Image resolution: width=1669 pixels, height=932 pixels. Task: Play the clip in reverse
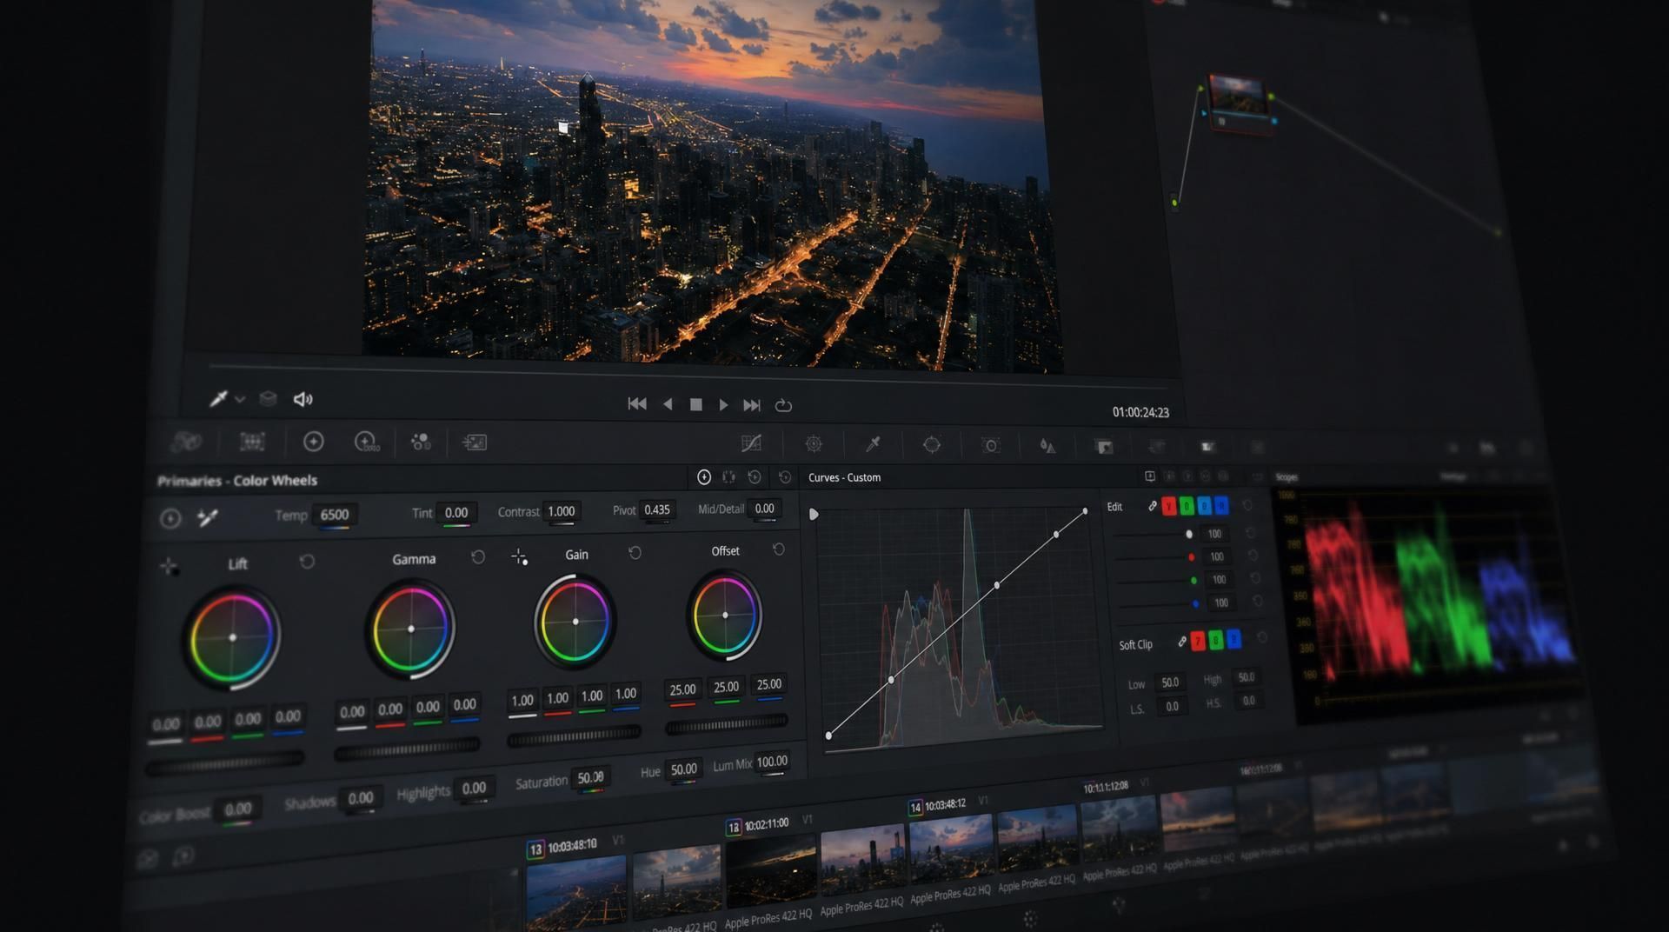668,404
